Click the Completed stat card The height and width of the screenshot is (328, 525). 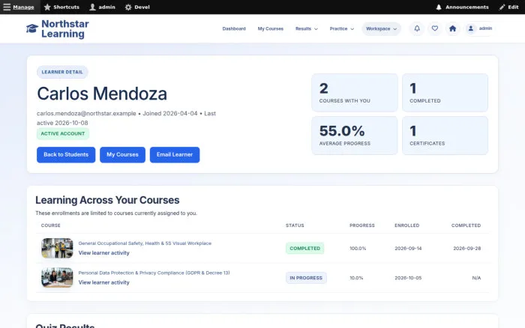[x=445, y=93]
